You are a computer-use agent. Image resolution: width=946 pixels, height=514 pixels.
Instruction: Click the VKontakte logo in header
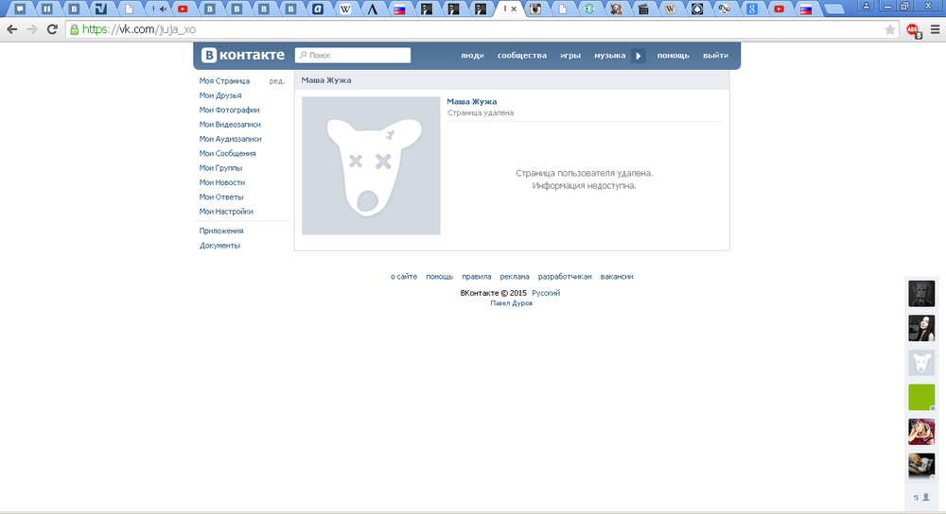pos(243,55)
